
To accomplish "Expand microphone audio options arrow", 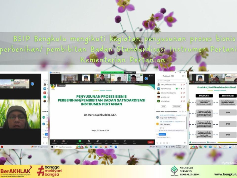I will [57, 141].
